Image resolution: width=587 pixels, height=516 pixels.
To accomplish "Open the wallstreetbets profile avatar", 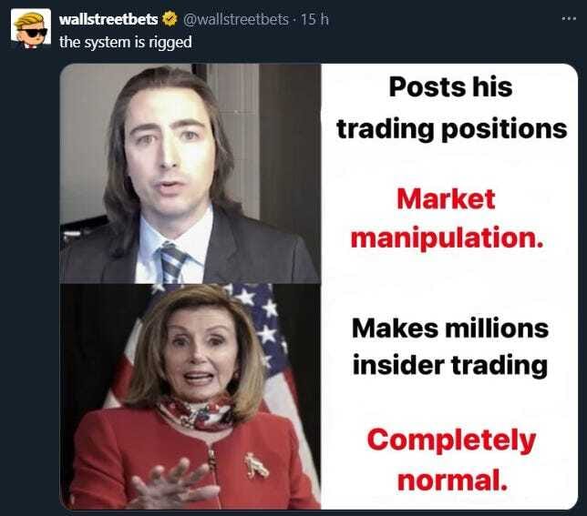I will [31, 29].
